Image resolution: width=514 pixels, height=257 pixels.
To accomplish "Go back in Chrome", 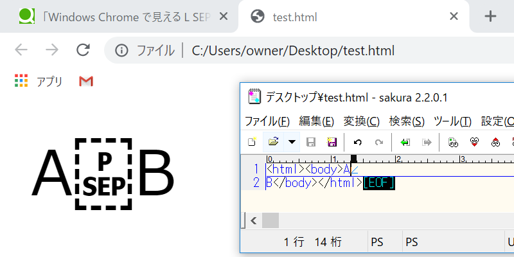I will pyautogui.click(x=21, y=50).
